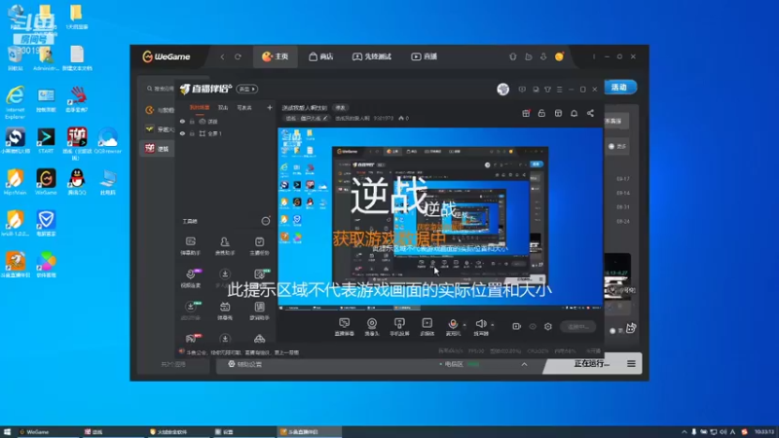The height and width of the screenshot is (438, 779).
Task: Add a new scene with plus icon
Action: click(270, 107)
